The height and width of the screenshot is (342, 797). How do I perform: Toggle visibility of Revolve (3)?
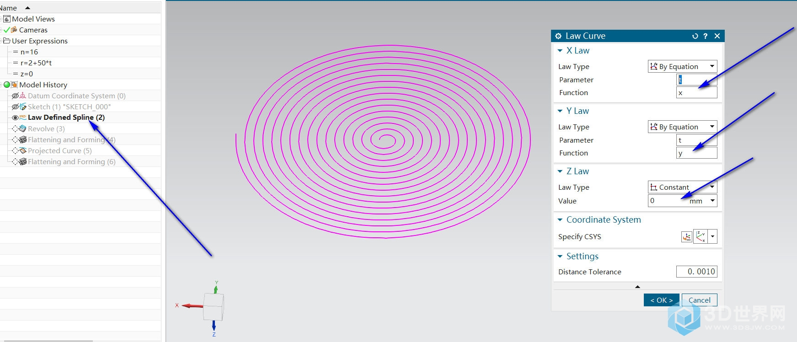click(15, 128)
